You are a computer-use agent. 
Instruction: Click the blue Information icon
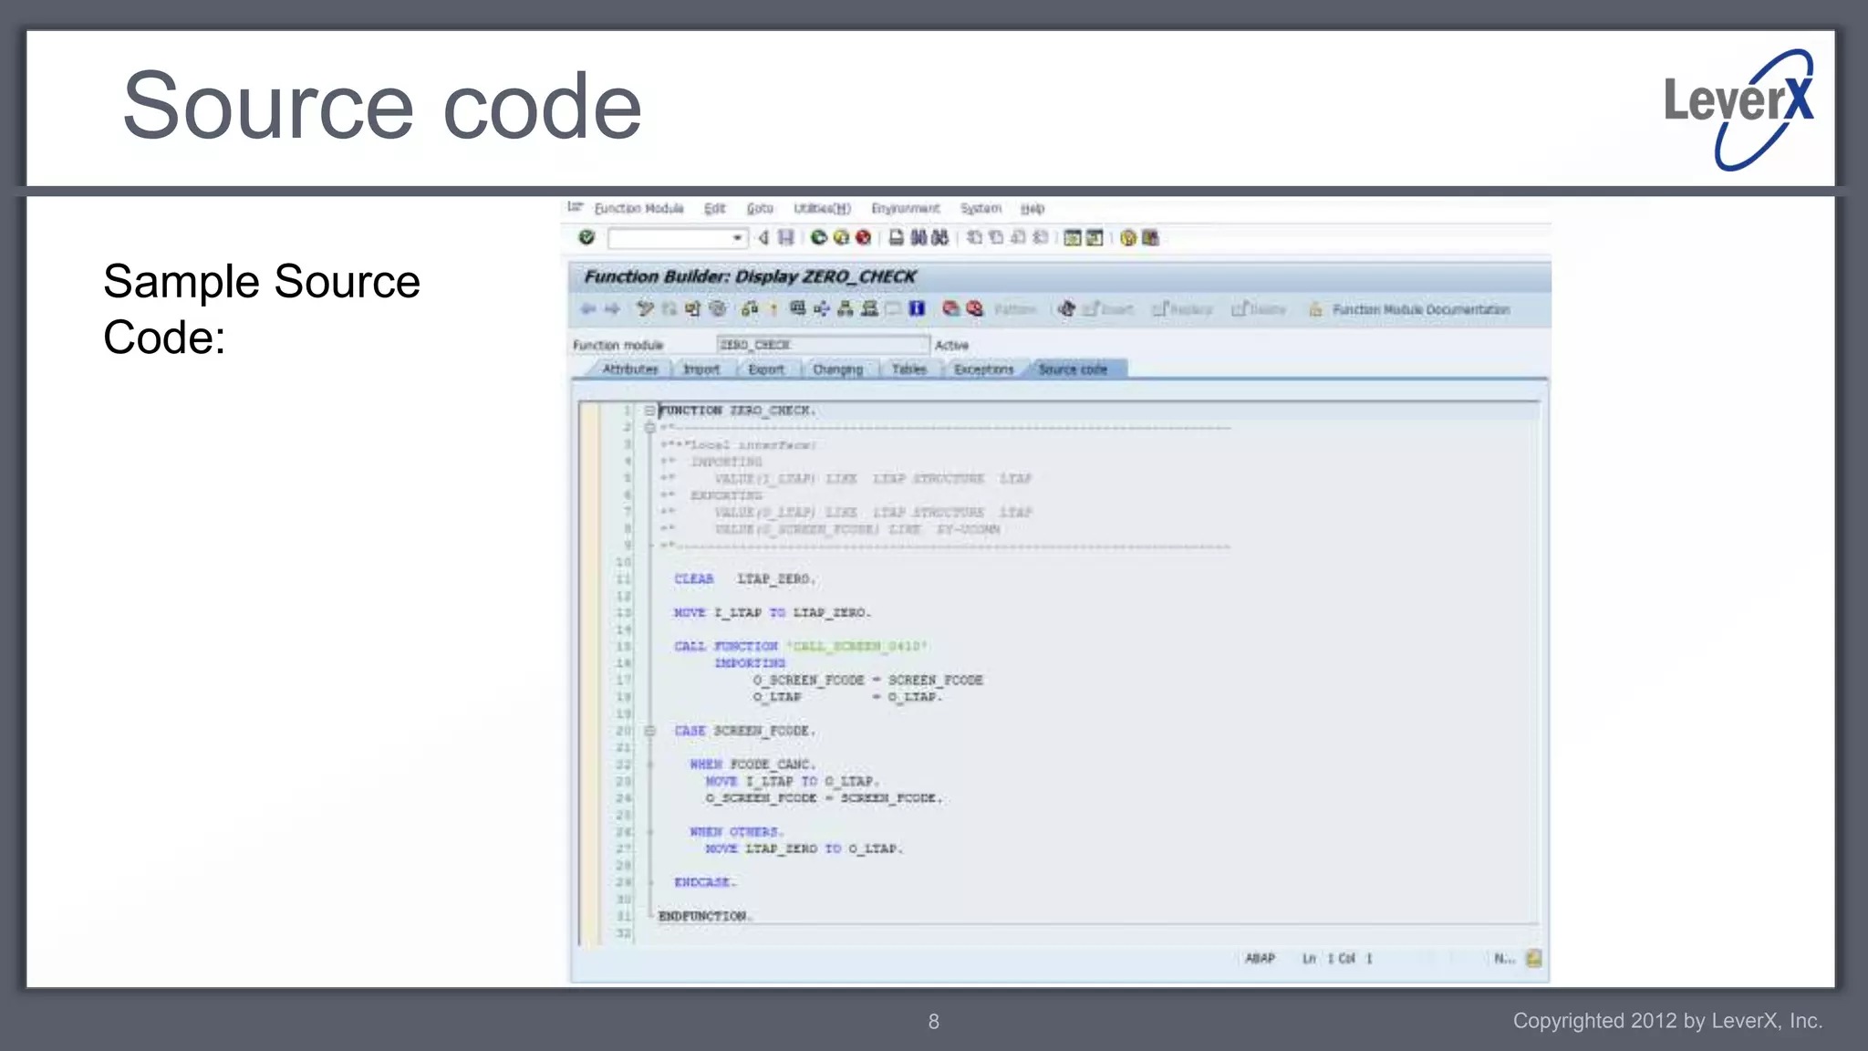pyautogui.click(x=917, y=308)
